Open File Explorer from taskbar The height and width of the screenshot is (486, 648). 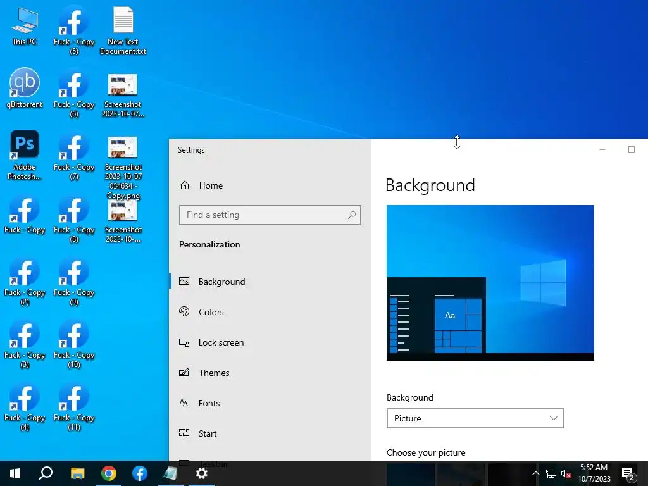click(77, 473)
